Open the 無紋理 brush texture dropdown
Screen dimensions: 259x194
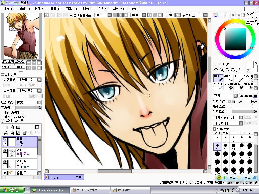[241, 123]
